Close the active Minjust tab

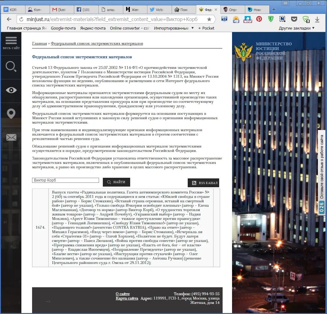(x=216, y=10)
